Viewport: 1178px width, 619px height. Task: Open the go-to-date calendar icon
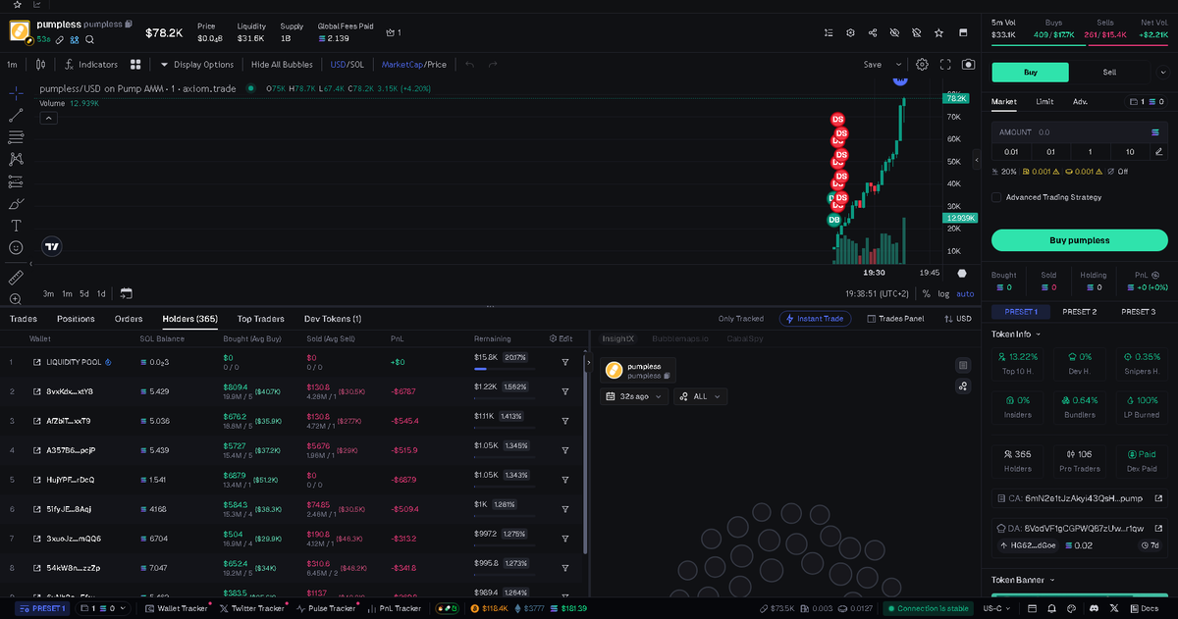[126, 293]
